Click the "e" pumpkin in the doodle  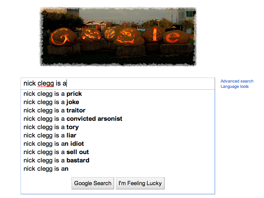[175, 37]
